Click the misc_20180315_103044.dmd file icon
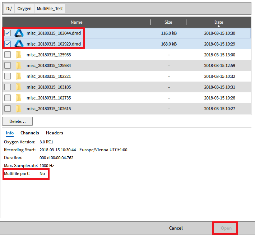The width and height of the screenshot is (255, 235). click(19, 33)
